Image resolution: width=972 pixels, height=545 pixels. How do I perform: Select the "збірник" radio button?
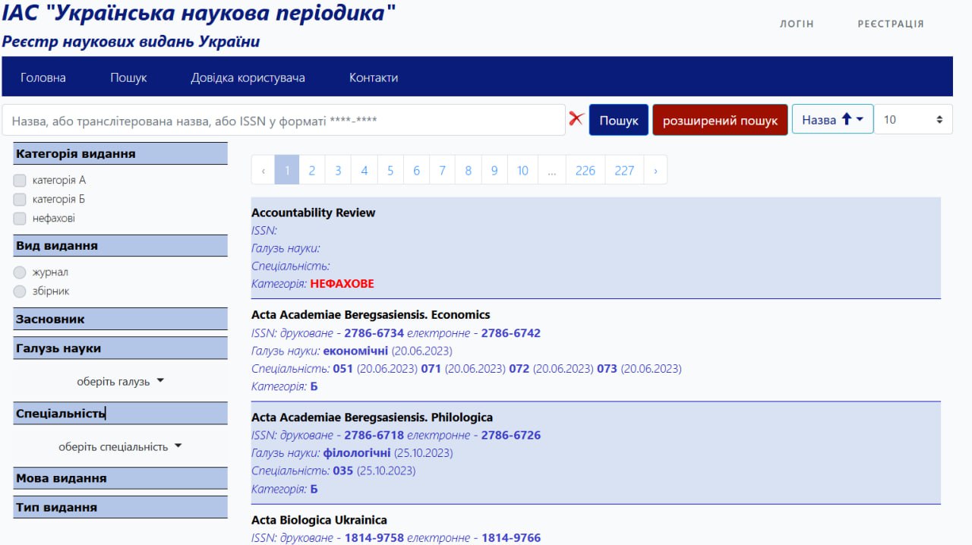click(20, 291)
